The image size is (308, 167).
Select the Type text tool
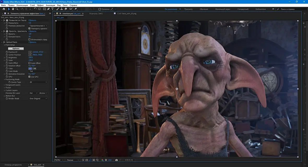(52, 9)
